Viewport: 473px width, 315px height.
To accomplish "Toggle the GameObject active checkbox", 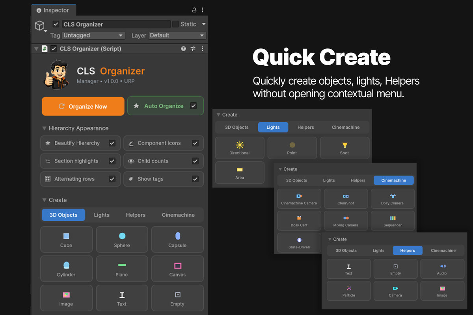I will pos(56,24).
